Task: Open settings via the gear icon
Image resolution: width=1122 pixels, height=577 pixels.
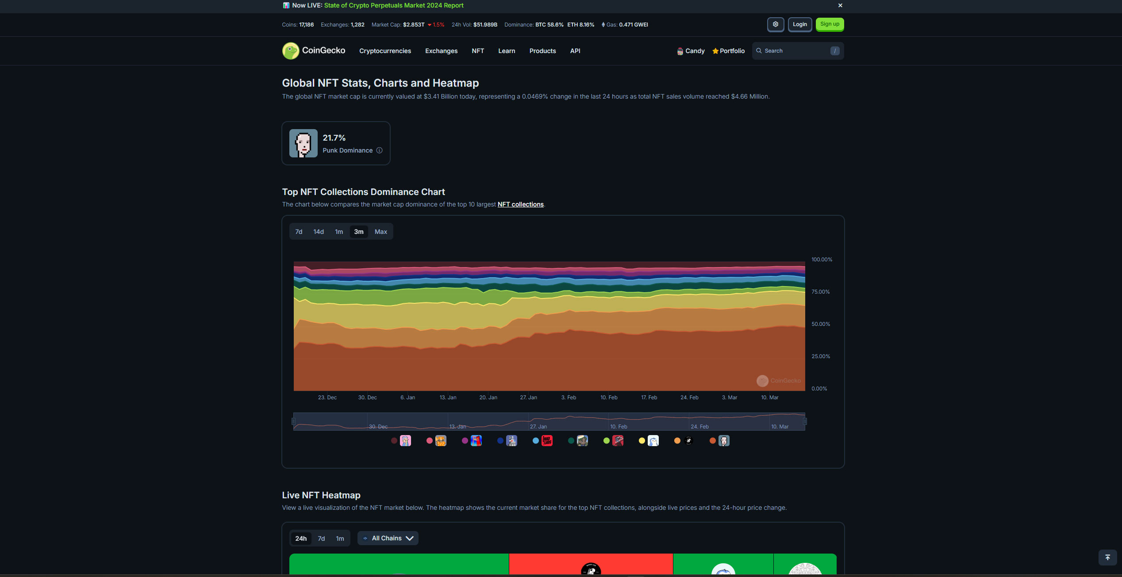Action: coord(775,24)
